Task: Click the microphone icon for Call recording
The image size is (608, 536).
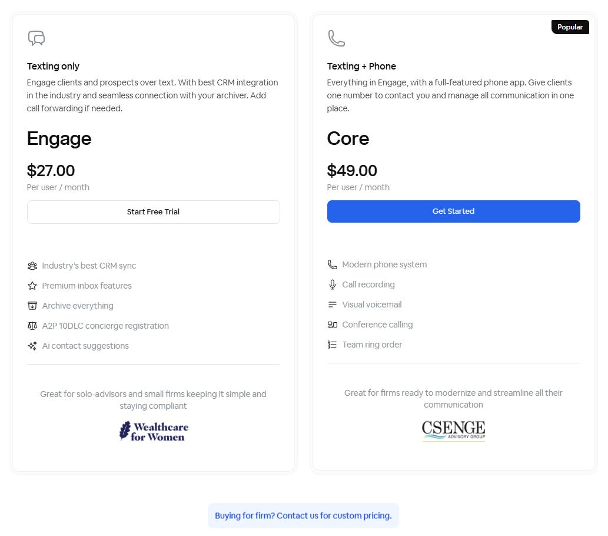Action: click(333, 284)
